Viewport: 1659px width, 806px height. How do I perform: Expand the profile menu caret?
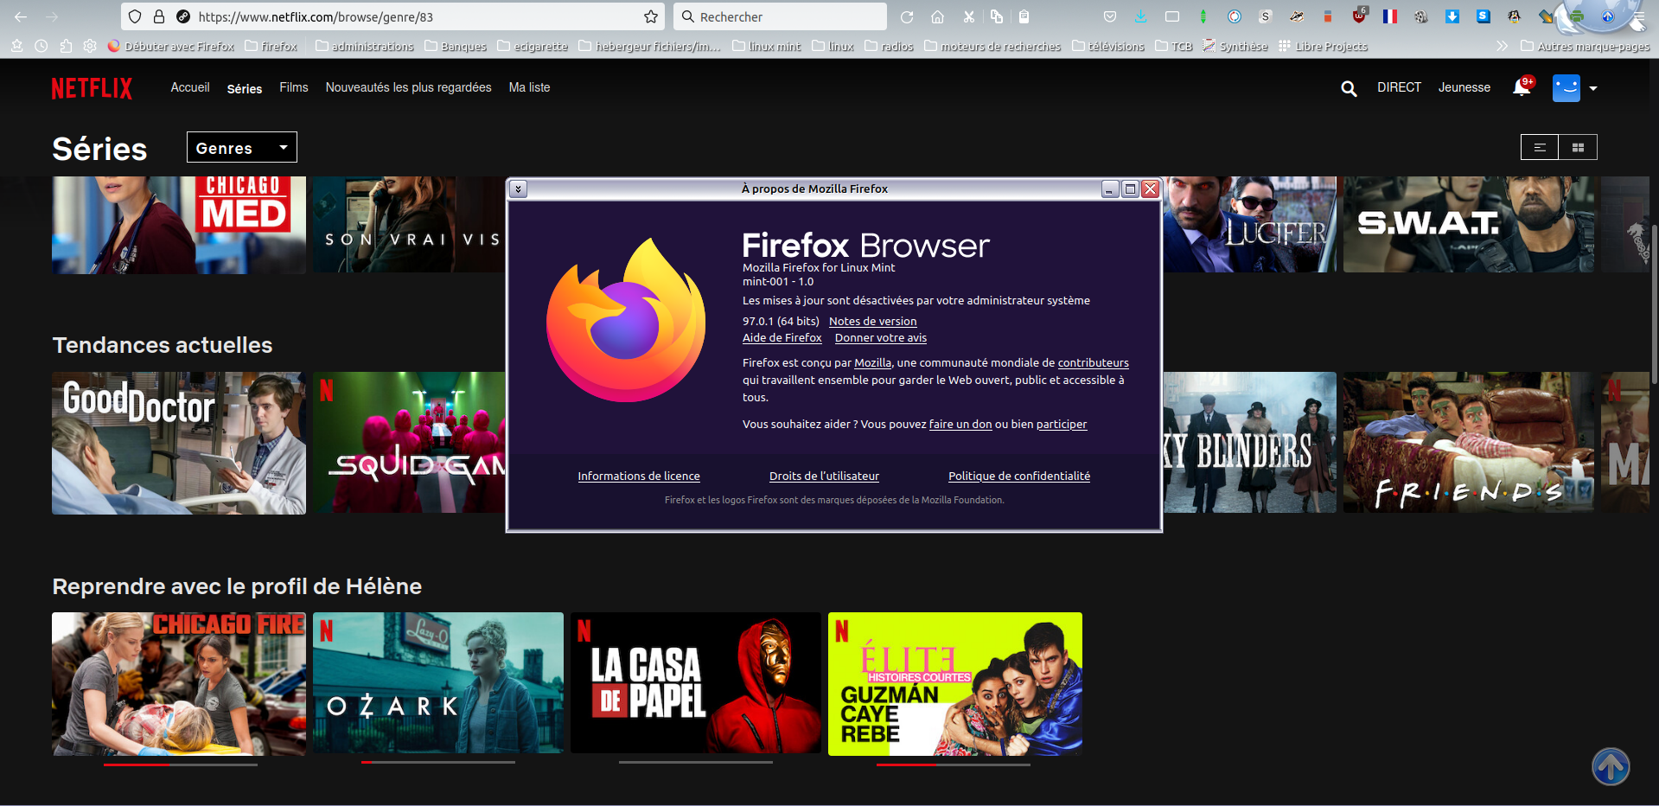point(1593,88)
